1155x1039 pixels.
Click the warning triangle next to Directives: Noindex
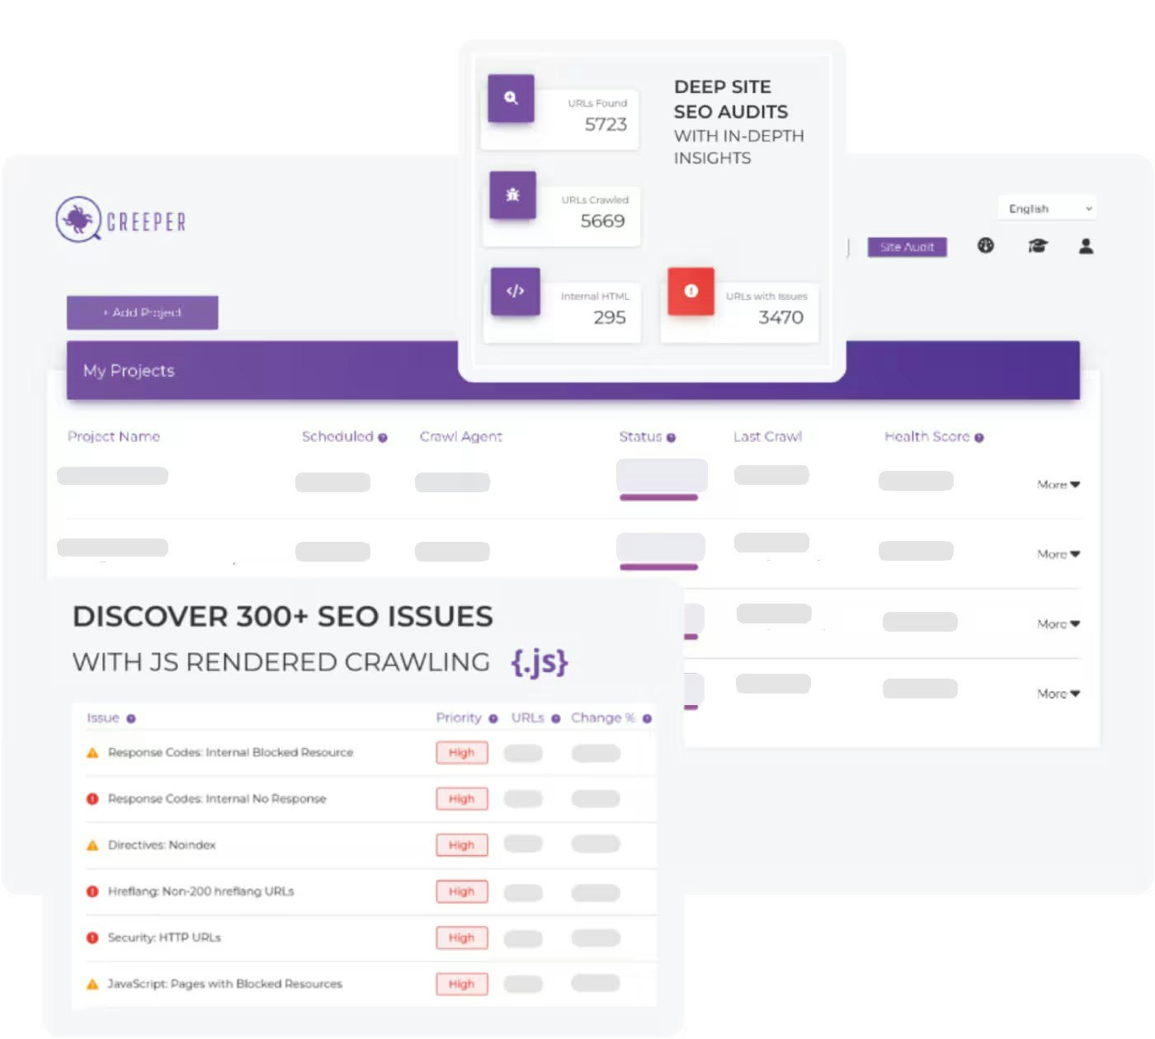point(93,844)
